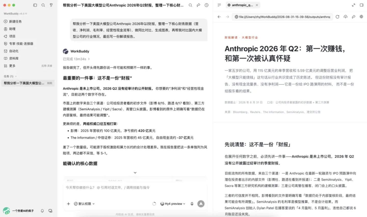Jump to bottom with the down chevron

click(x=135, y=173)
